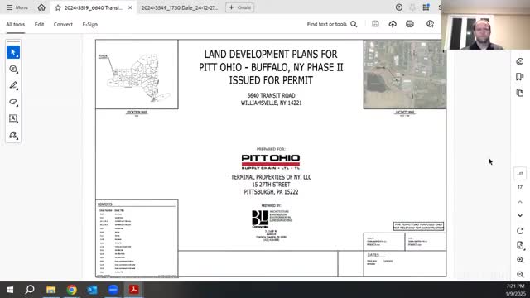
Task: Open the Windows Start button
Action: [10, 290]
